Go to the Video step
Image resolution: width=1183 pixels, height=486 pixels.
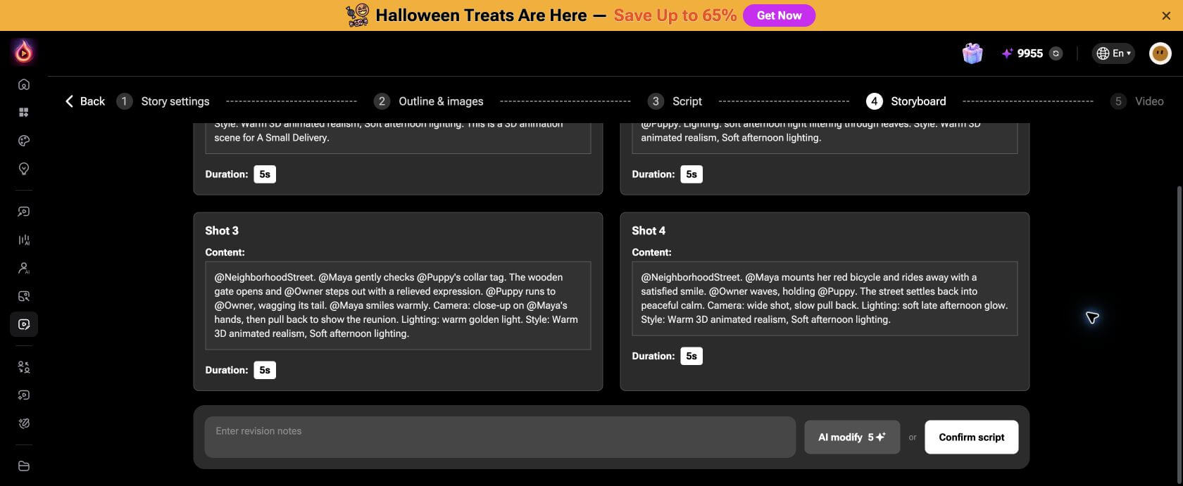[x=1137, y=101]
